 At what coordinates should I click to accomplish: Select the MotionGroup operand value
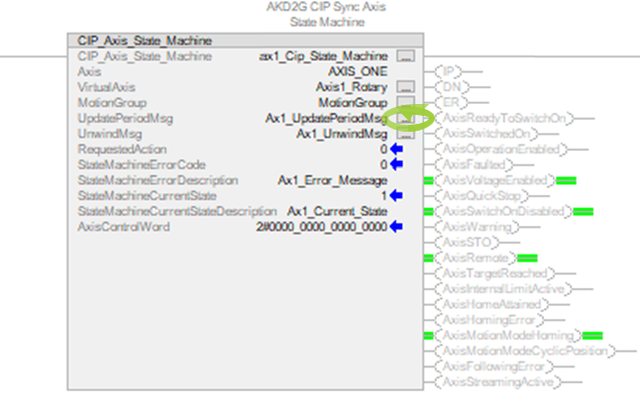pyautogui.click(x=353, y=102)
